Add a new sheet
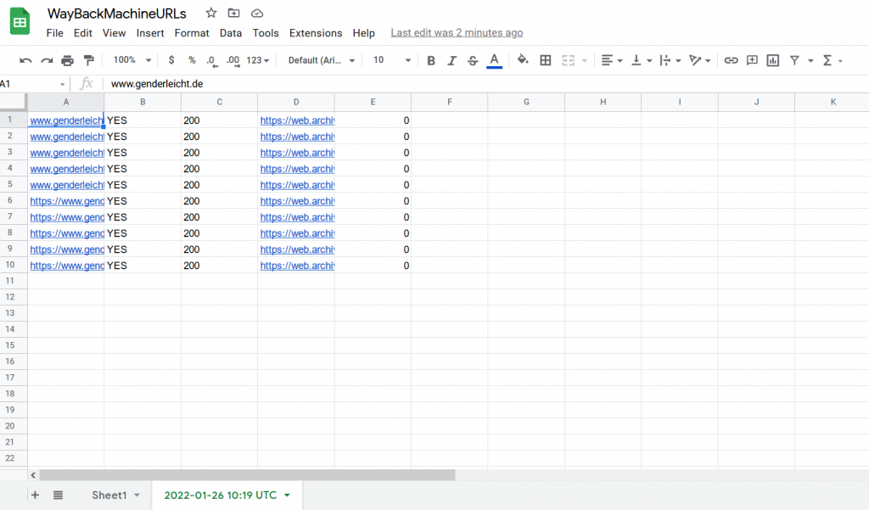The width and height of the screenshot is (869, 510). point(35,495)
